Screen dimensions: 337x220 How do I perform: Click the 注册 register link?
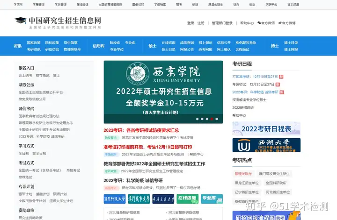[201, 23]
